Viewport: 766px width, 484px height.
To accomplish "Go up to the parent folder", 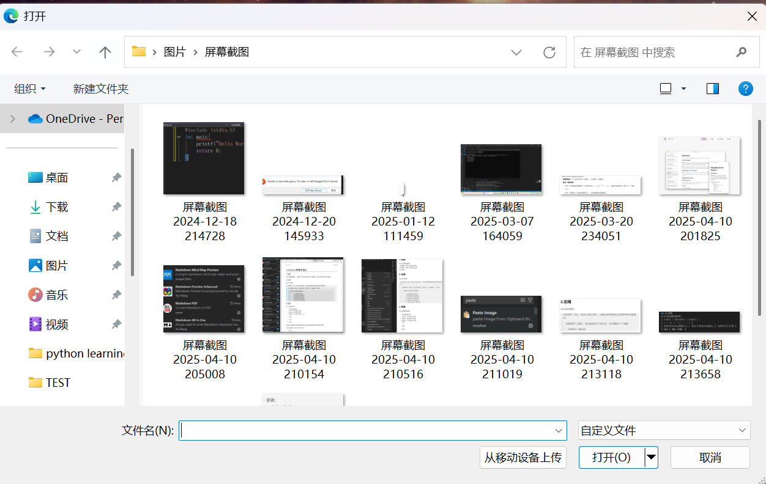I will tap(105, 52).
